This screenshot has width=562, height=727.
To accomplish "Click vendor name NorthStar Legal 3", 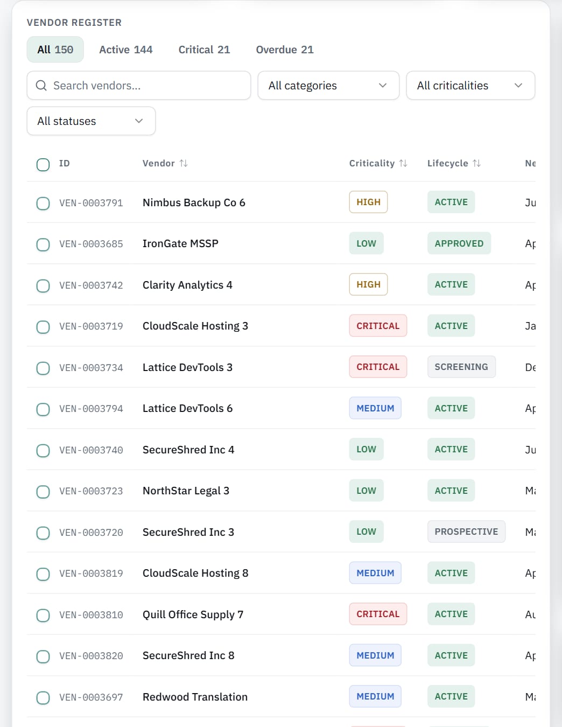I will pos(186,491).
